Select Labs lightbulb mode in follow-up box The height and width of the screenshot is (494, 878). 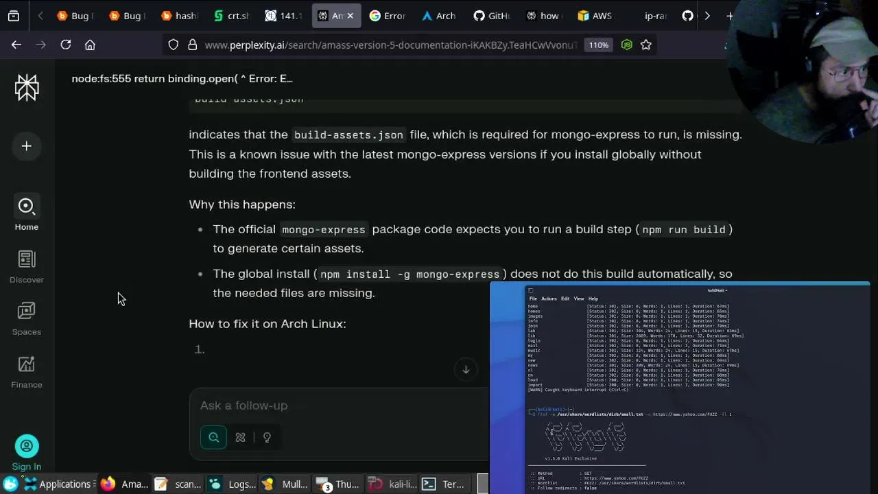pos(267,437)
